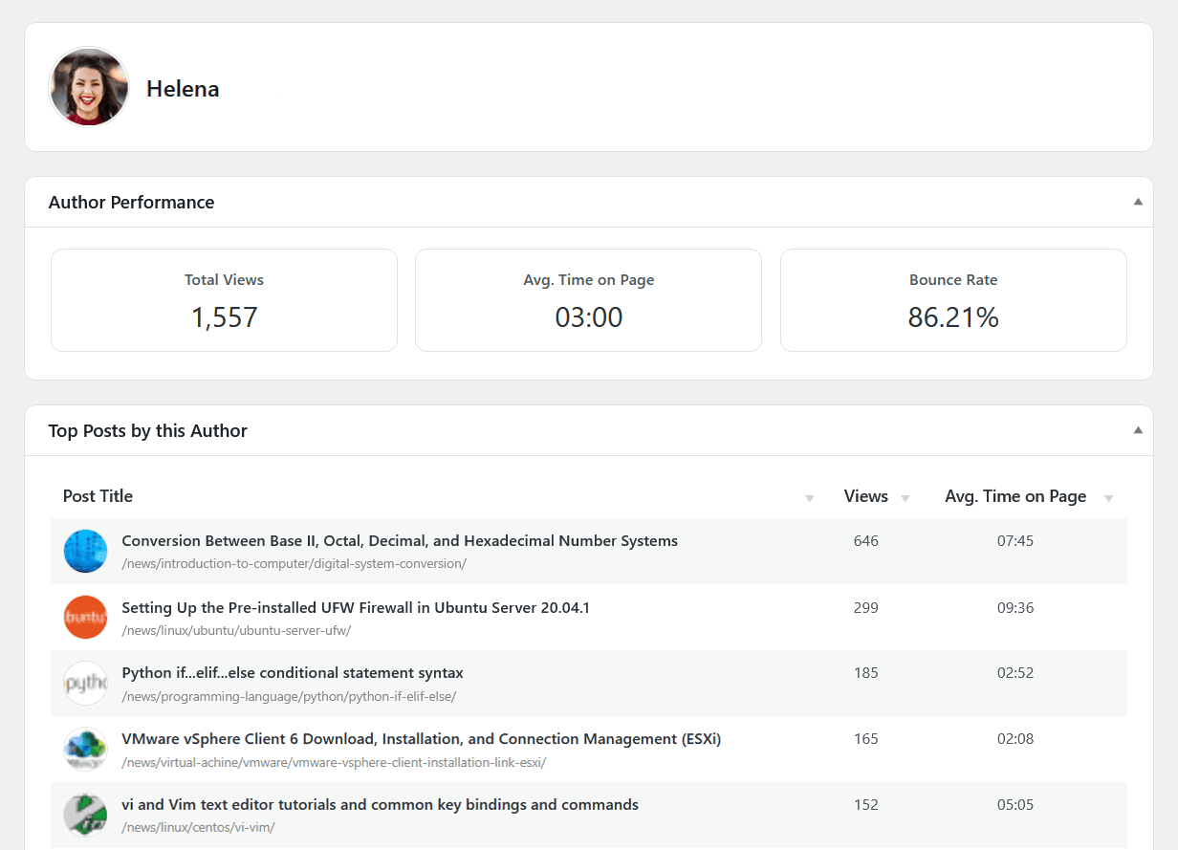Click Helena's profile avatar
Viewport: 1178px width, 850px height.
[x=88, y=86]
